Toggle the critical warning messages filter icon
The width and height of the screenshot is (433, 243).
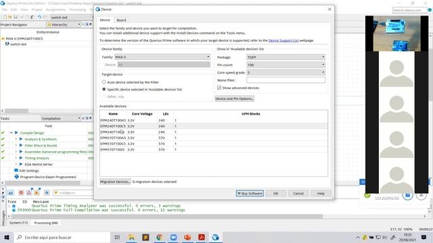(28, 192)
